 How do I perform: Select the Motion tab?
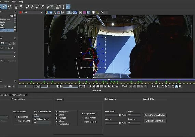[x=59, y=100]
